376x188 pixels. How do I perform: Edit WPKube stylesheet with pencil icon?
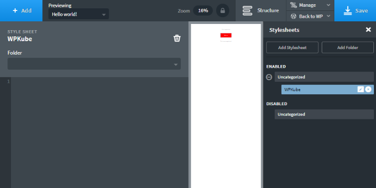pyautogui.click(x=360, y=89)
